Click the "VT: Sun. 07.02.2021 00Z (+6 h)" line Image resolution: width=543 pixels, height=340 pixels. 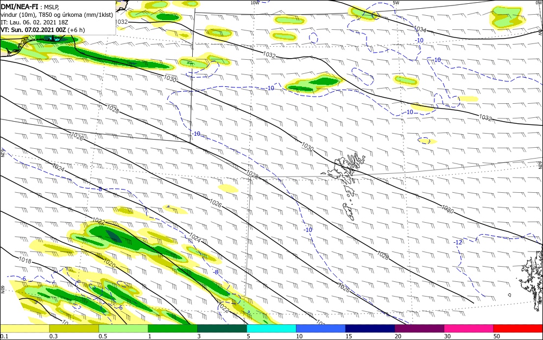[x=42, y=30]
